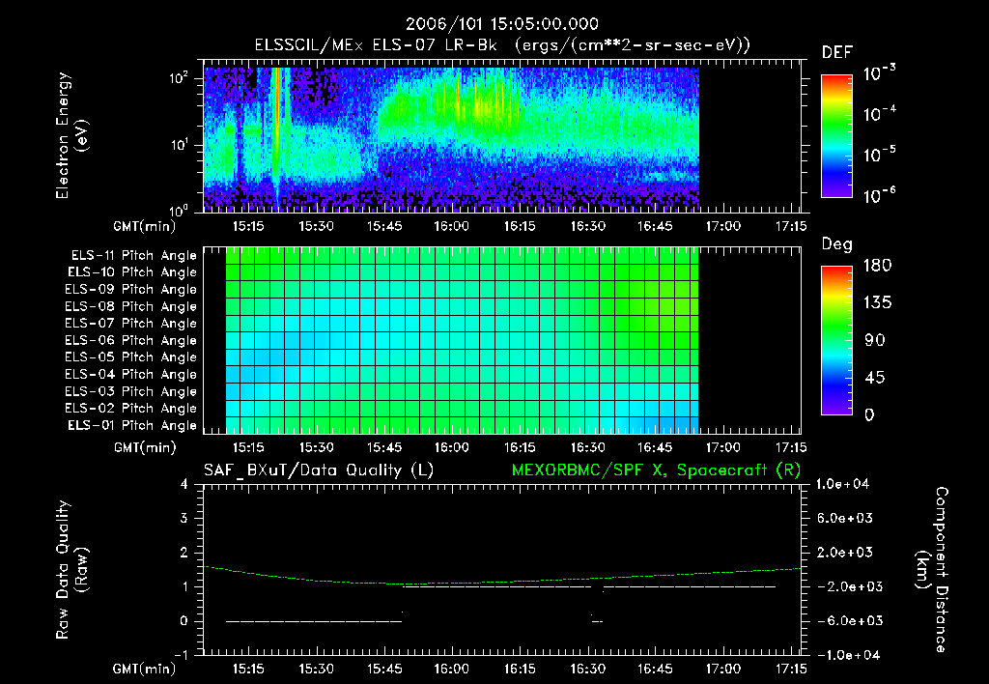989x684 pixels.
Task: Click the '10^-6' value on the DEF color bar
Action: (x=880, y=195)
